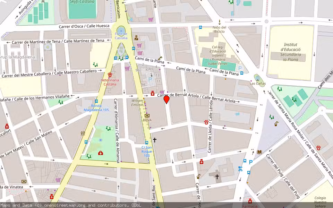Select the parking icon beside Isabel Ferrer school
333x208 pixels.
(x=240, y=68)
